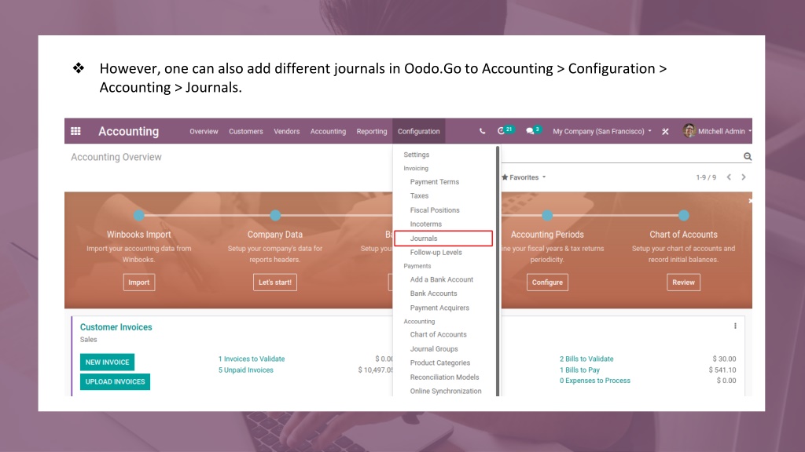Click the Review button
Viewport: 805px width, 452px height.
[x=683, y=282]
